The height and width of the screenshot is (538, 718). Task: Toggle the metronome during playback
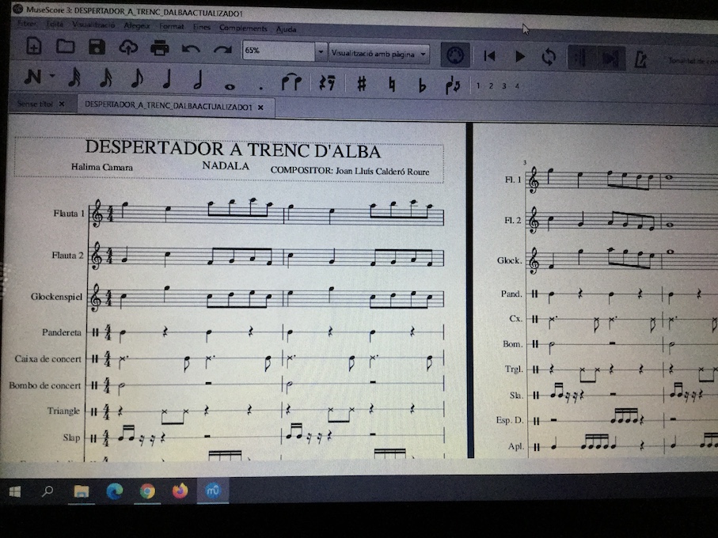(640, 60)
